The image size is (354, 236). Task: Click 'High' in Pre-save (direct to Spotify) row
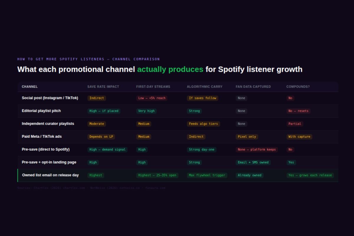142,150
